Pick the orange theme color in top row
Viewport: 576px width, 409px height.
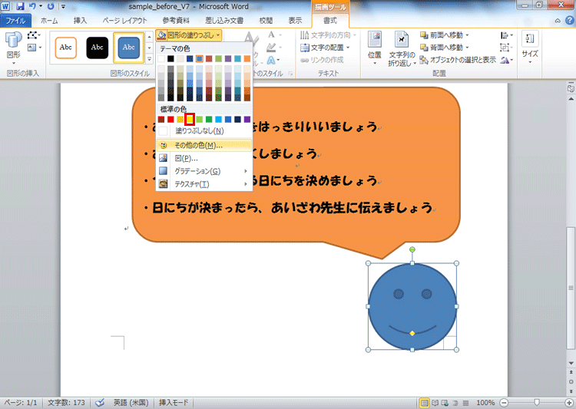click(247, 59)
